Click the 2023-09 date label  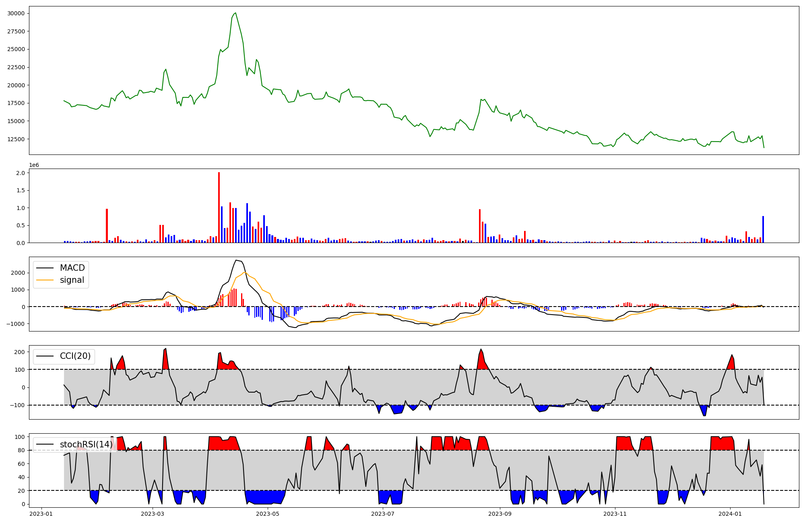(500, 514)
